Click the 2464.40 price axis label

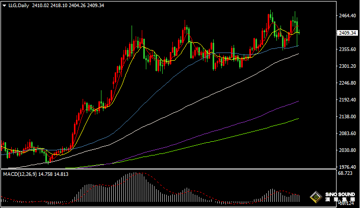[x=347, y=16]
